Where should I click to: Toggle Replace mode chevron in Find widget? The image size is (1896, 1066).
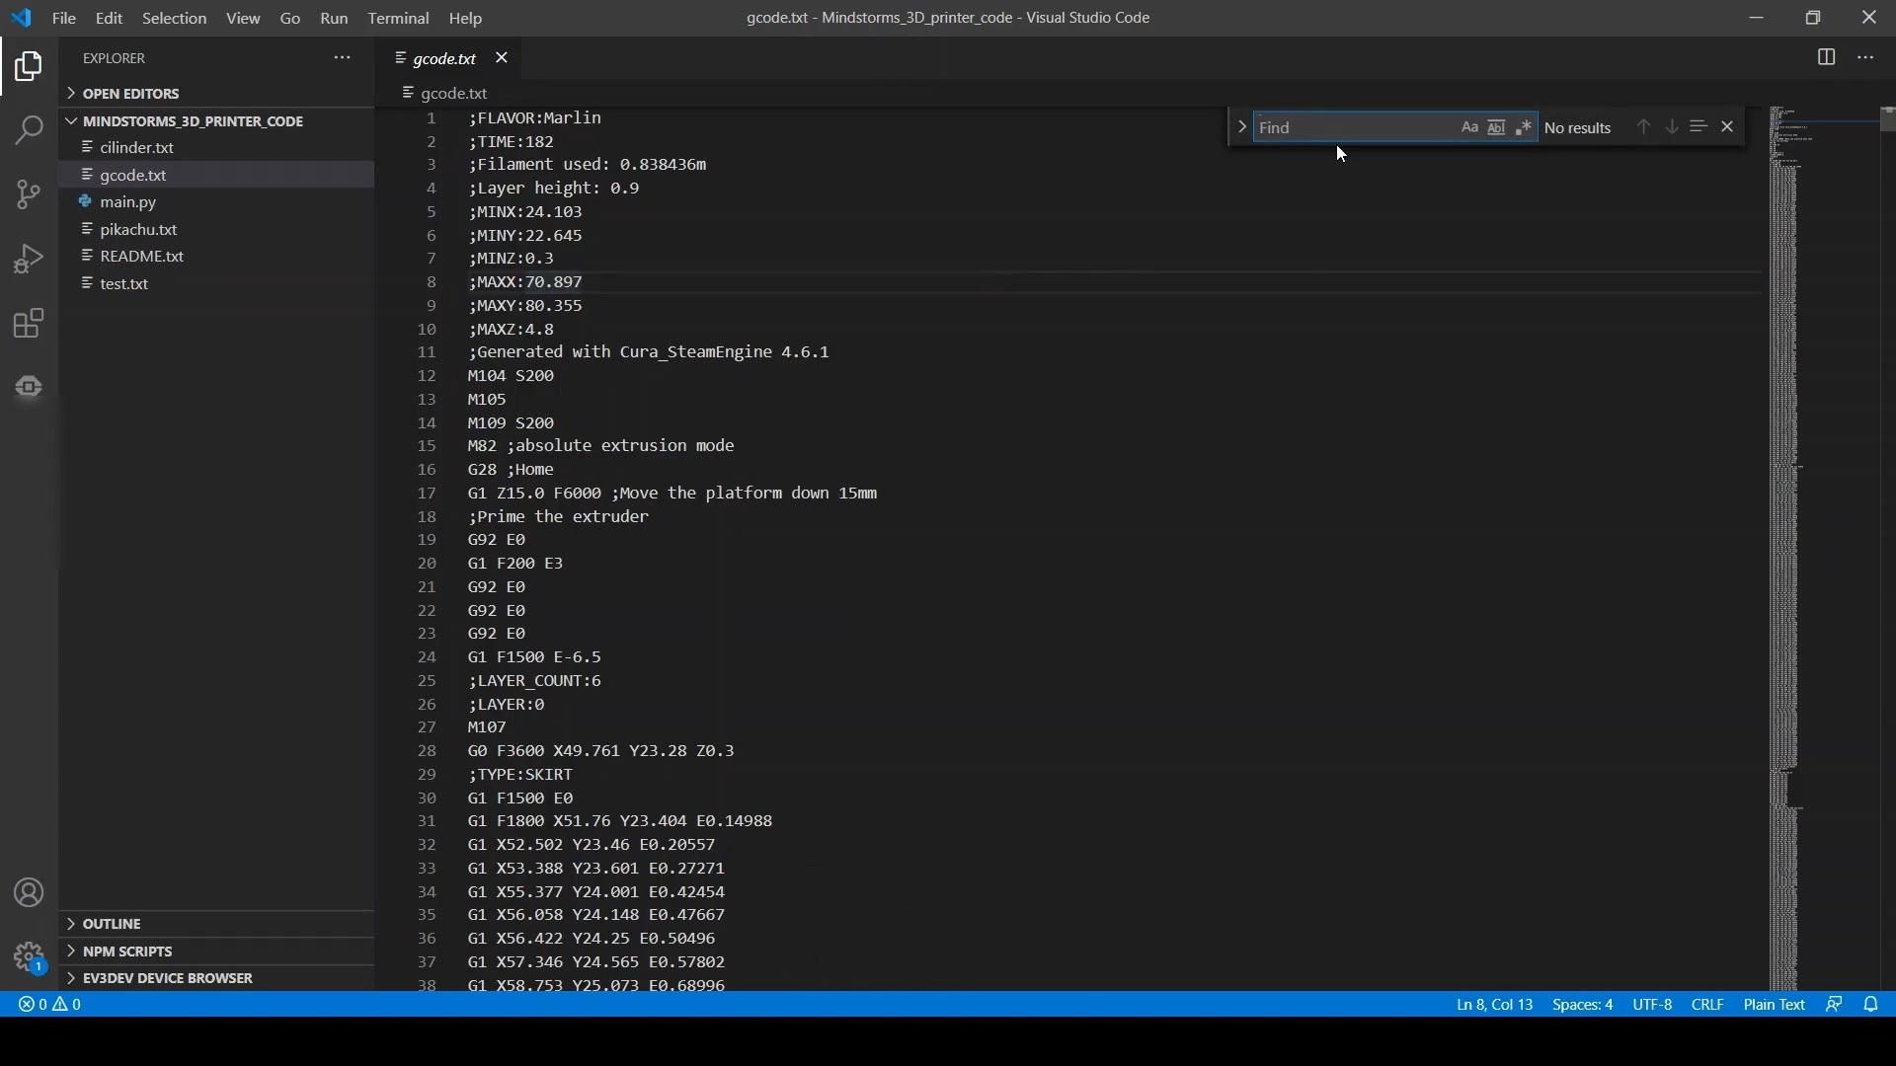tap(1241, 127)
